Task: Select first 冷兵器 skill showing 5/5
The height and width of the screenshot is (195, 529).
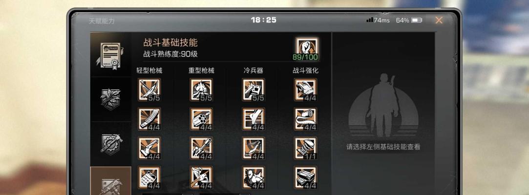Action: [x=254, y=90]
